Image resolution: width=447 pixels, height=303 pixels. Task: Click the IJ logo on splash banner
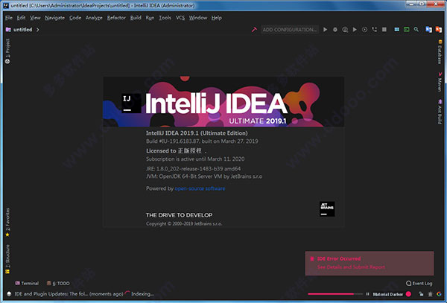tap(131, 103)
